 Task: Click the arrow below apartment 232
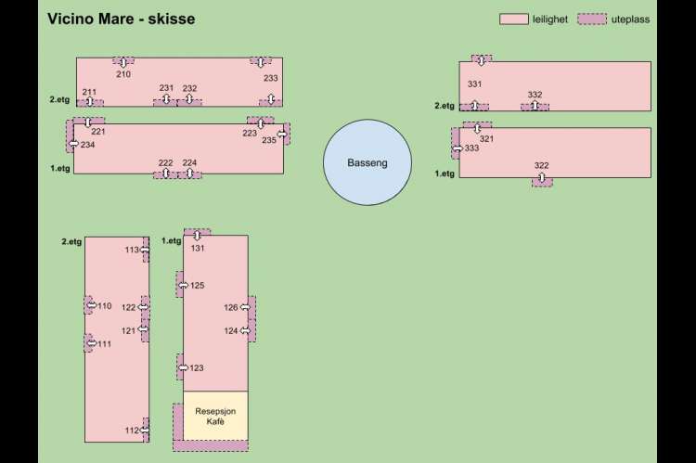(189, 99)
